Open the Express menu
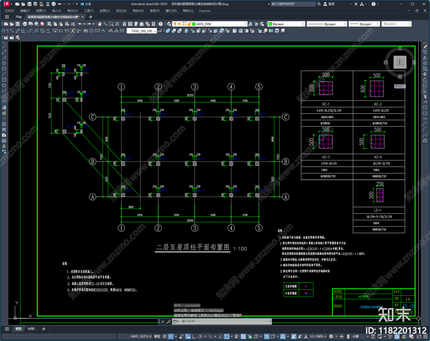The width and height of the screenshot is (430, 341). pos(205,11)
